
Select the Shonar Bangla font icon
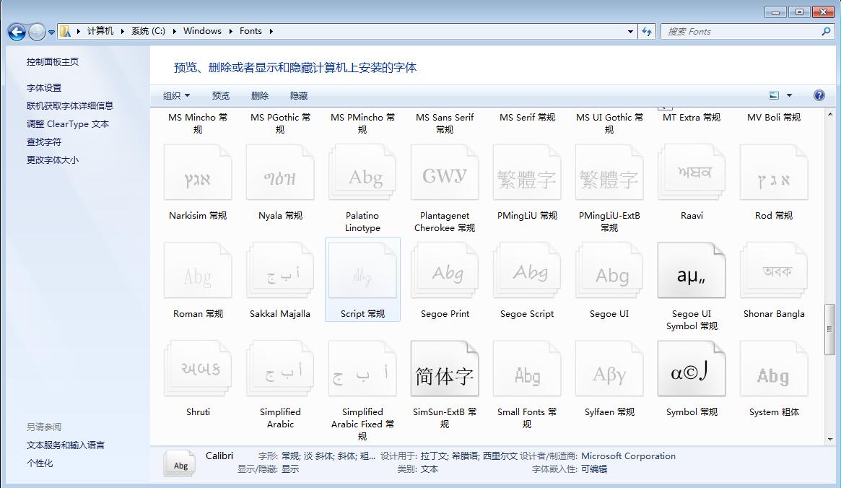click(774, 271)
